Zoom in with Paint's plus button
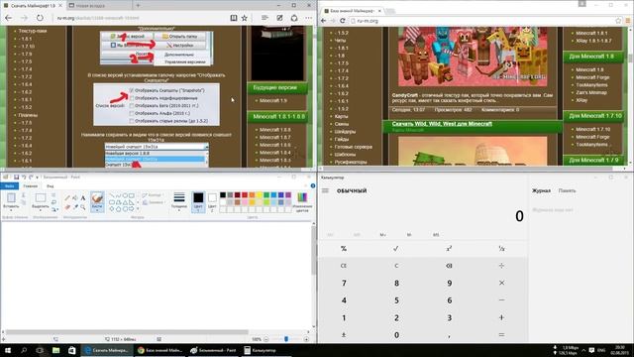 pos(306,339)
